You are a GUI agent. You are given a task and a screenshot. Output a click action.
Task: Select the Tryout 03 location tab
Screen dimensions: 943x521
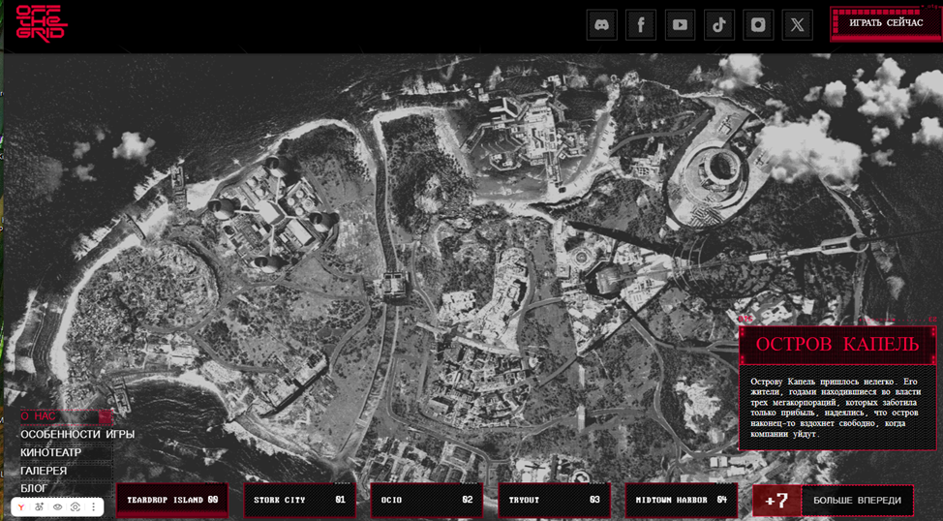click(555, 500)
